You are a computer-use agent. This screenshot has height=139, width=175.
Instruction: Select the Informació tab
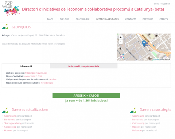pos(26,66)
